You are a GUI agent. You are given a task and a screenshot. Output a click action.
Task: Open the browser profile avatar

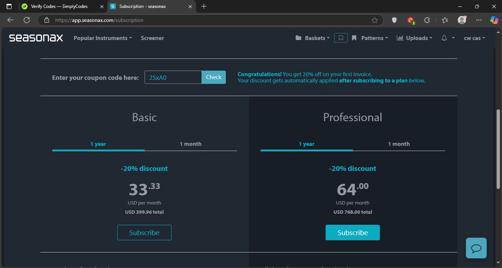click(462, 20)
